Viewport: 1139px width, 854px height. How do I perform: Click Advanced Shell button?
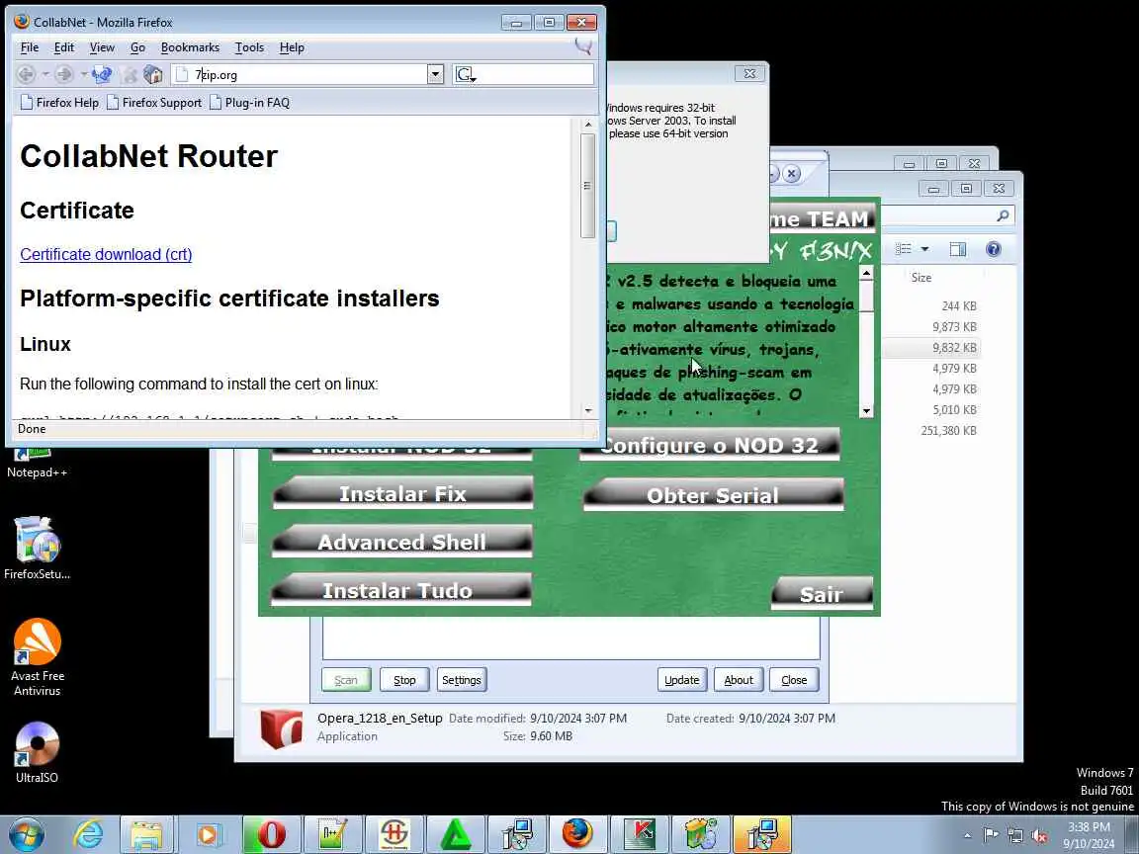[401, 542]
